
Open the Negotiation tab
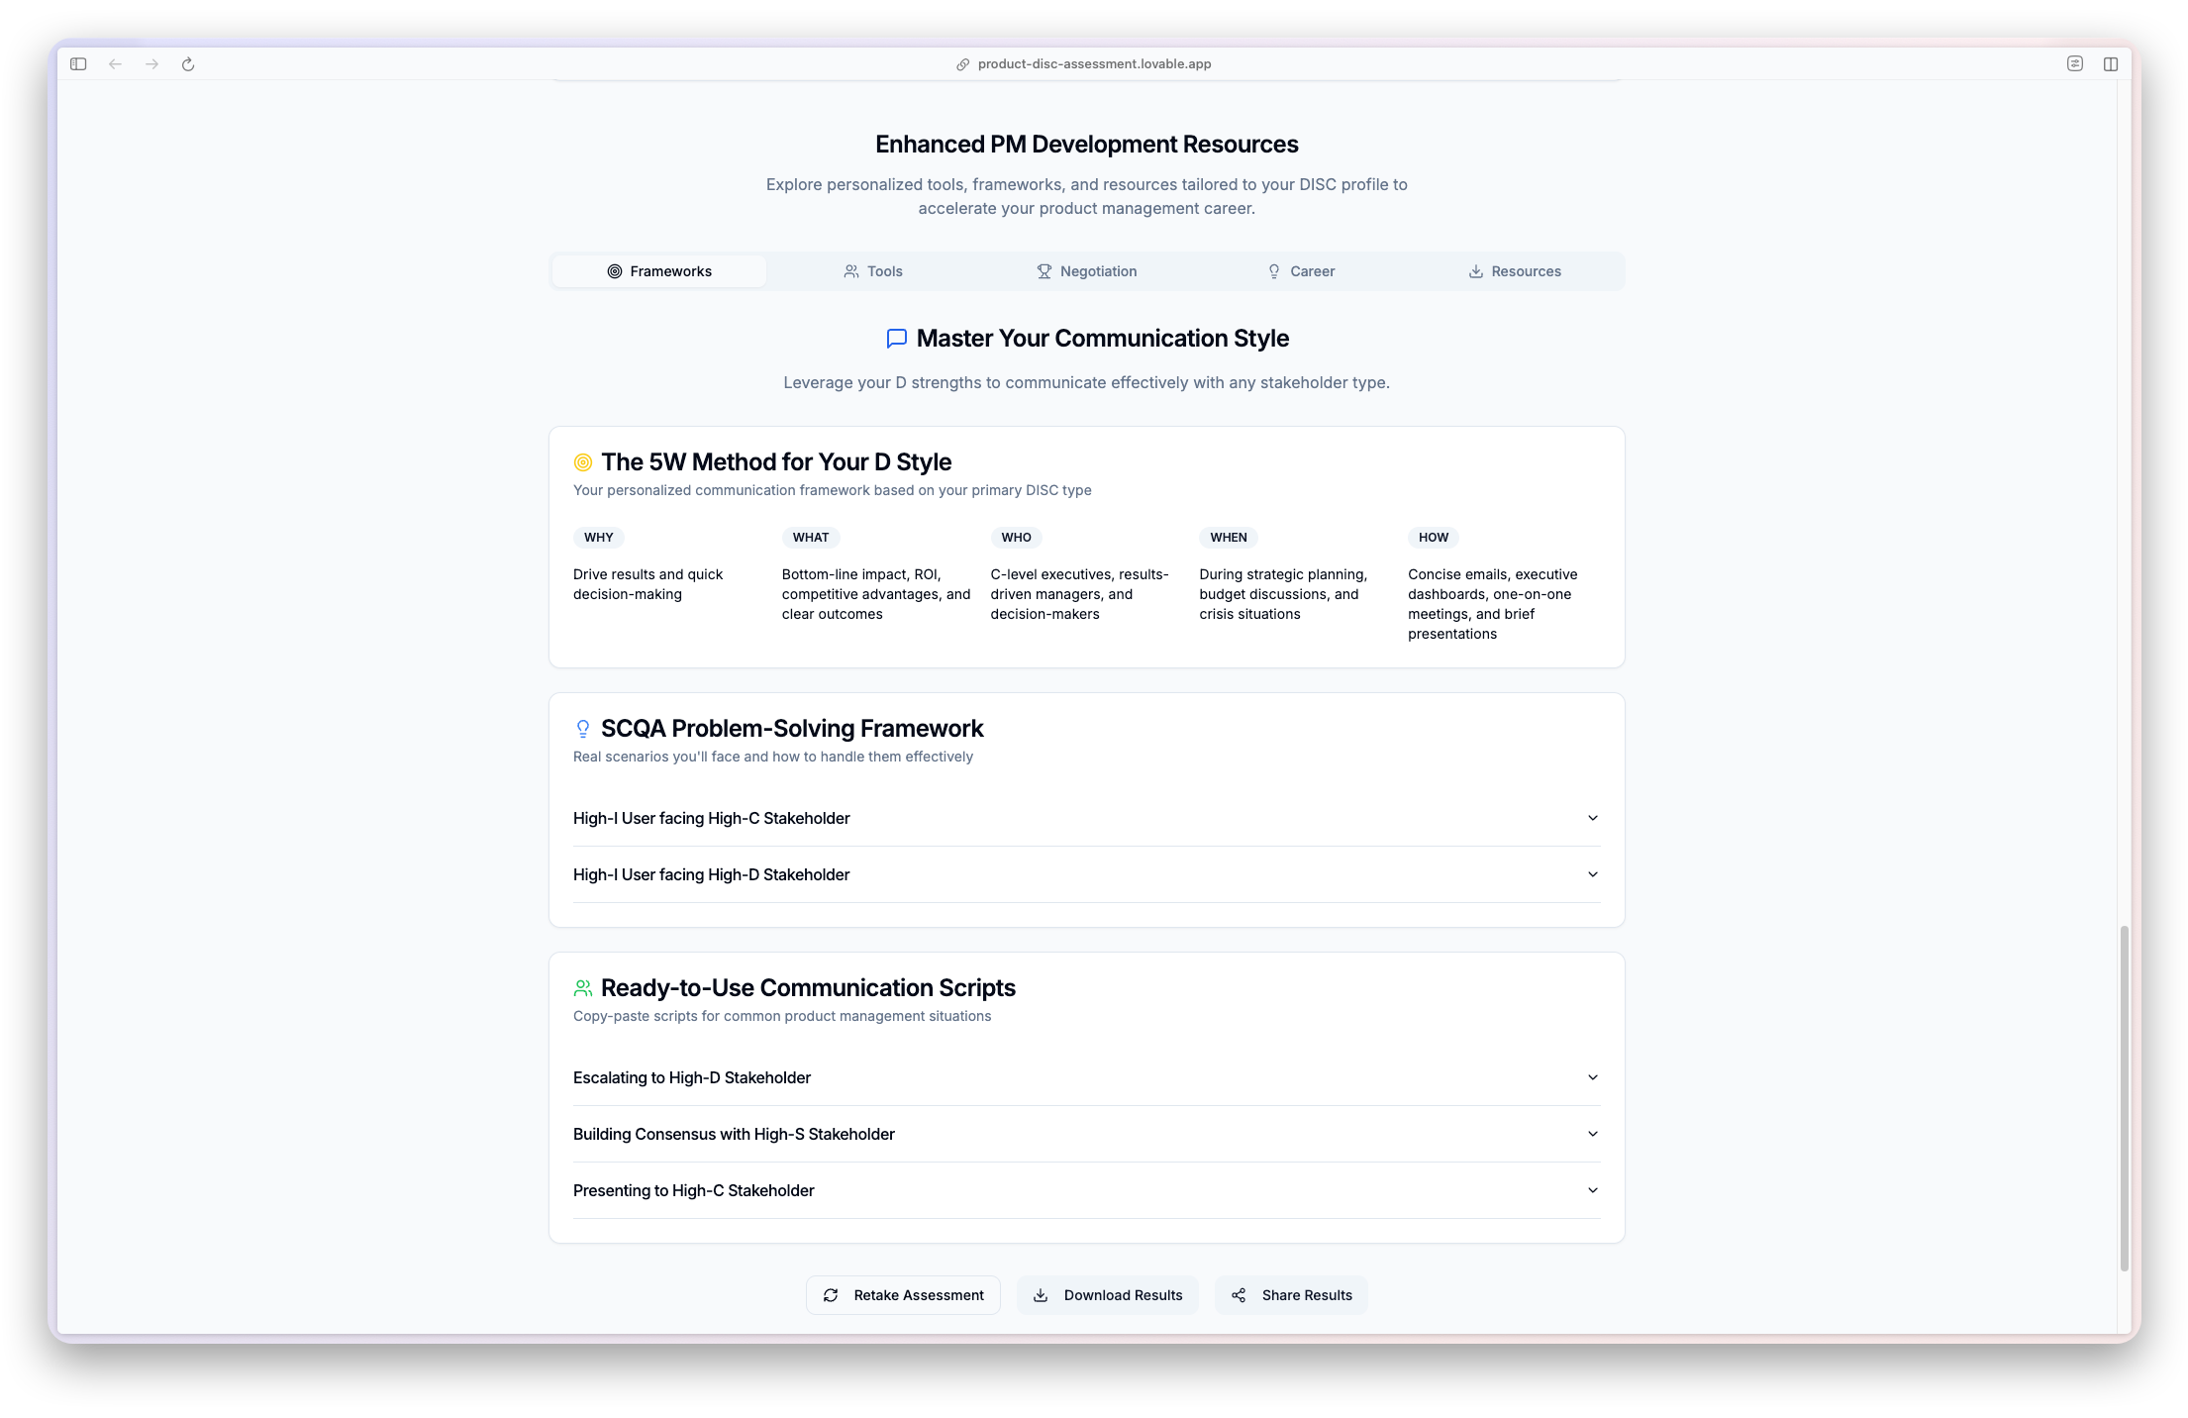(1086, 271)
